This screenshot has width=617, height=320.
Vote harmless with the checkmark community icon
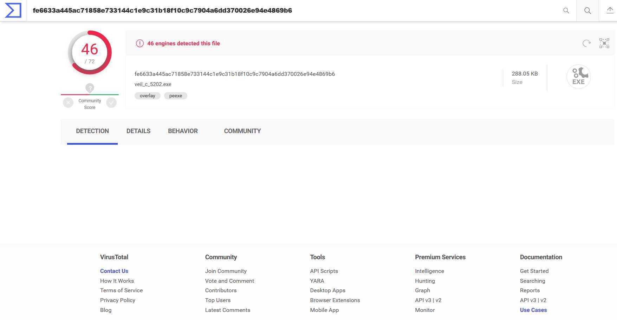coord(111,103)
